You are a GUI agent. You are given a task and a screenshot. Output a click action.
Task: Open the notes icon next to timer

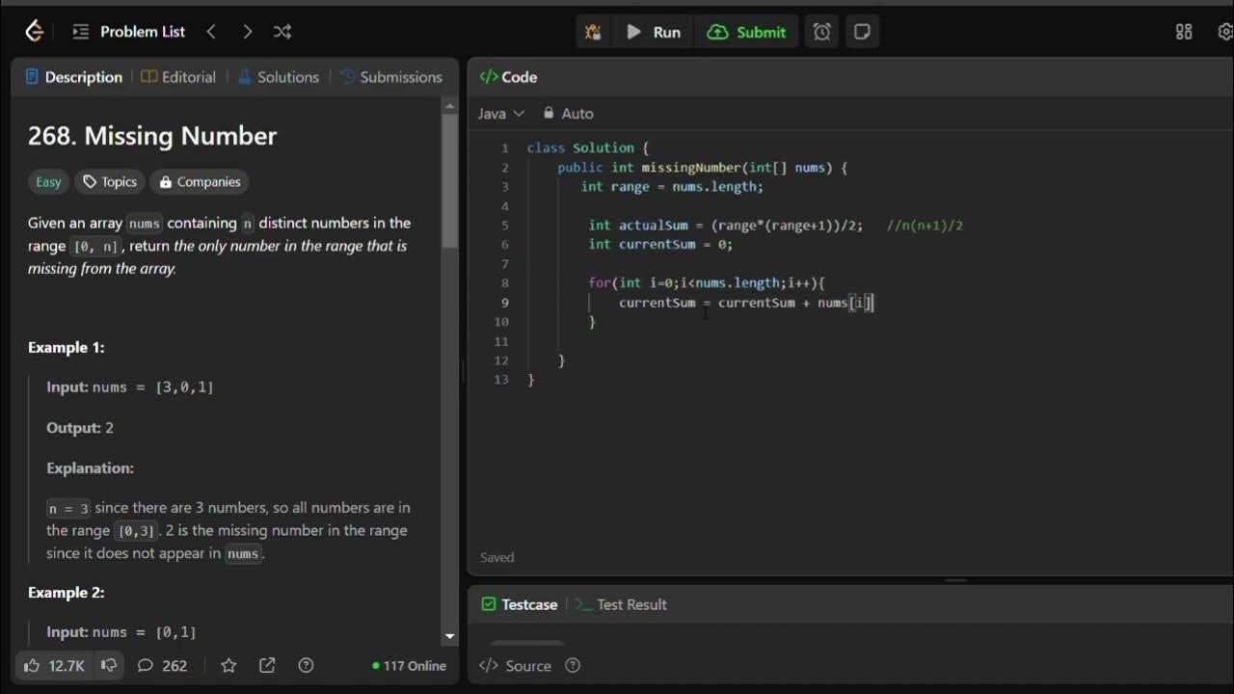pos(862,32)
